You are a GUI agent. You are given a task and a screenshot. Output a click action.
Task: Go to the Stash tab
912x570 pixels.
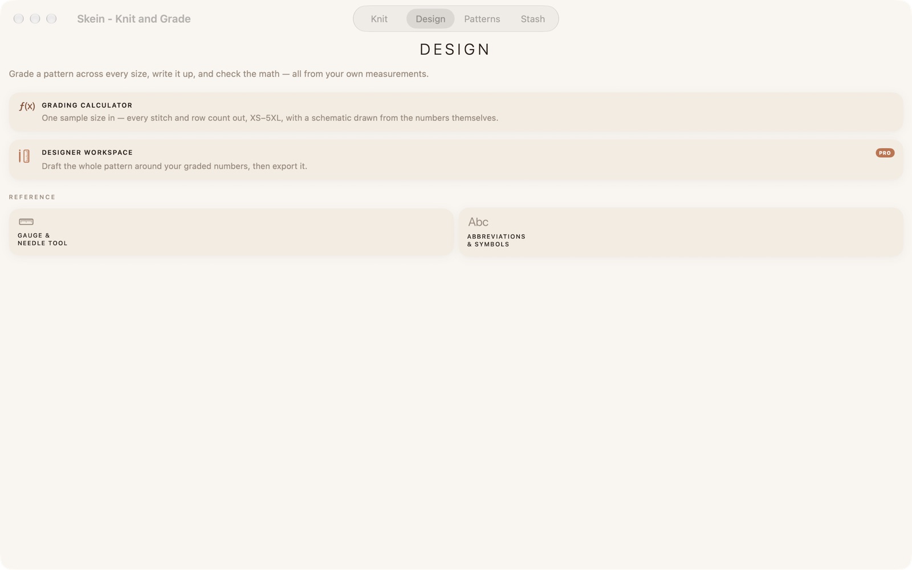pyautogui.click(x=532, y=19)
